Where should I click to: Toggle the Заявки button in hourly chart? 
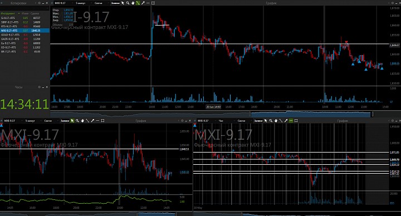click(258, 121)
